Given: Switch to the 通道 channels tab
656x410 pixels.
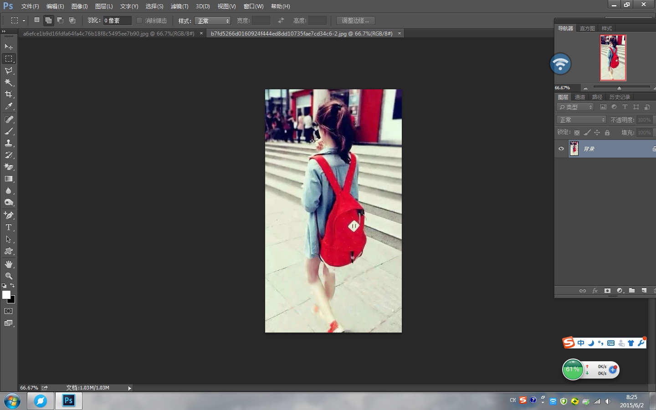Looking at the screenshot, I should 580,97.
